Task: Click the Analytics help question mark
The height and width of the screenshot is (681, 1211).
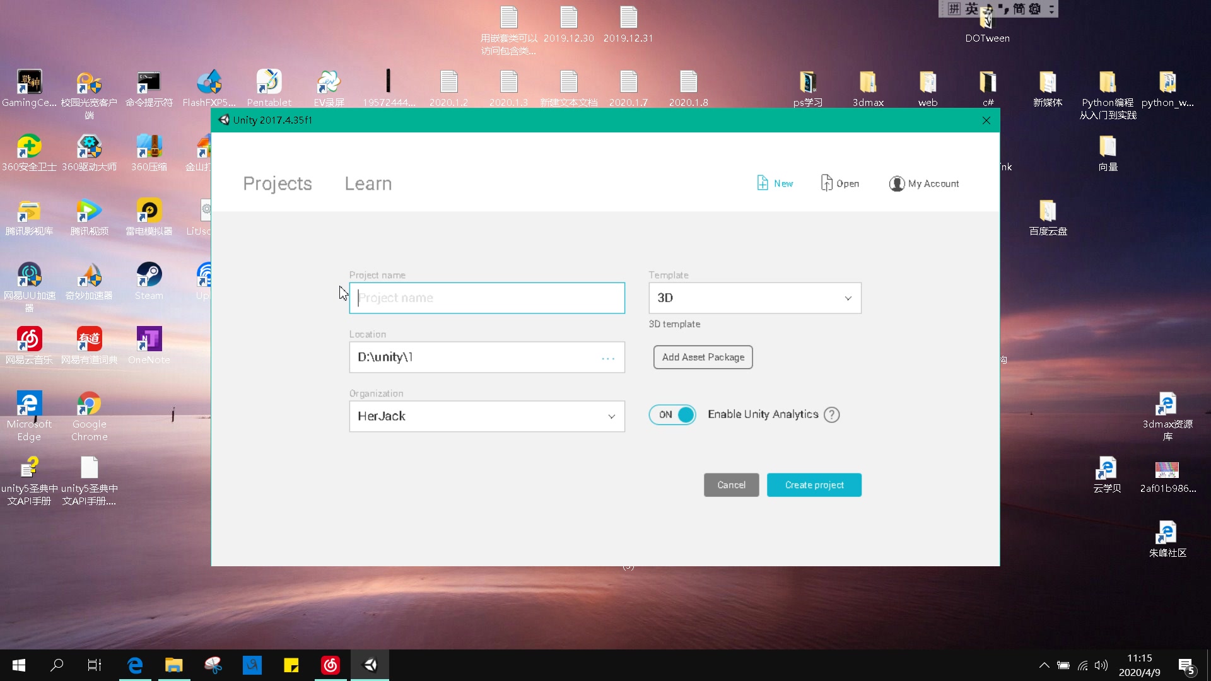Action: pos(832,415)
